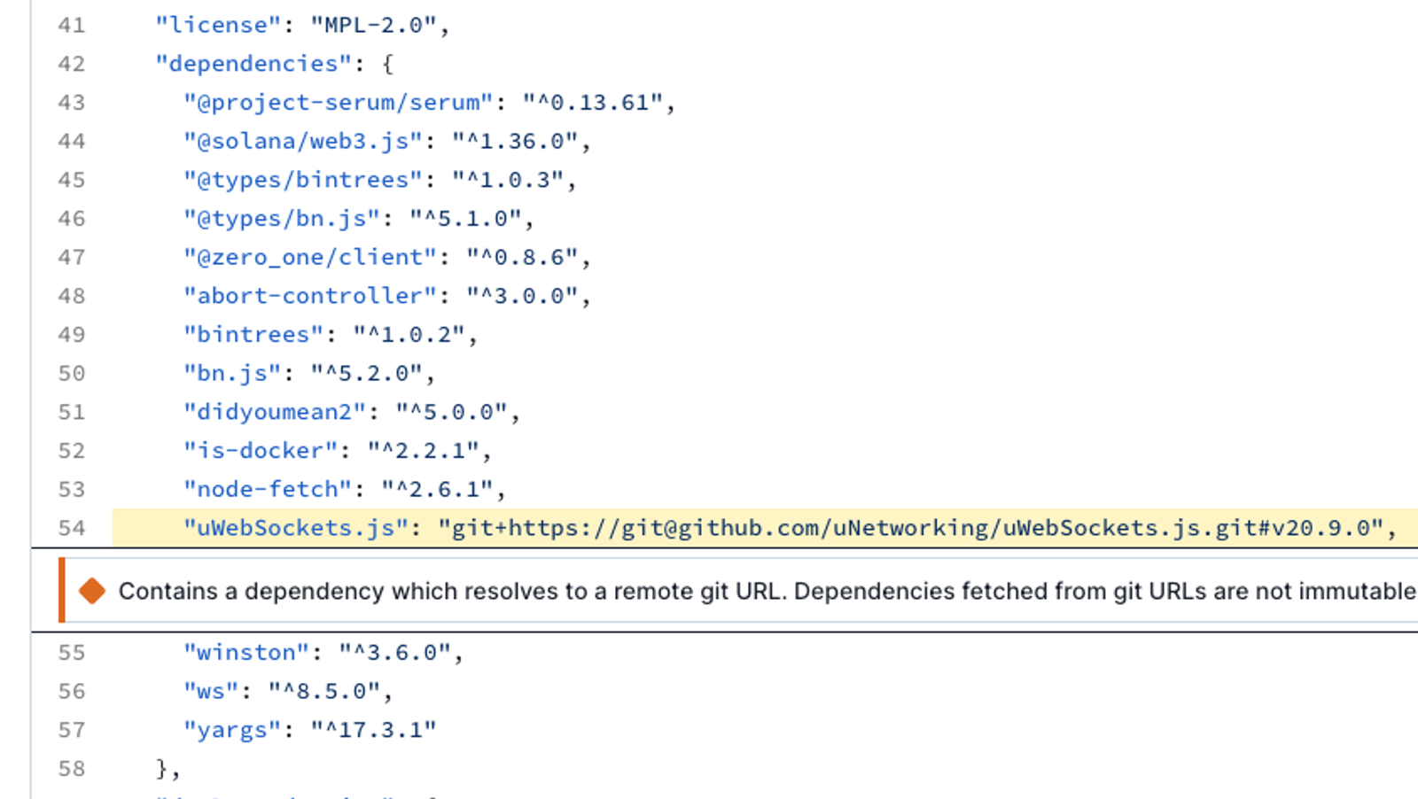Select line number 54
This screenshot has width=1418, height=799.
(x=72, y=528)
